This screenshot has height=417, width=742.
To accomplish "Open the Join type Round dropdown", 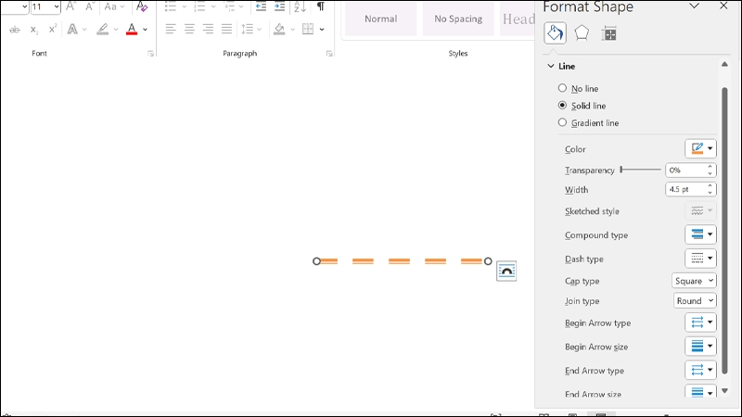I will 695,300.
